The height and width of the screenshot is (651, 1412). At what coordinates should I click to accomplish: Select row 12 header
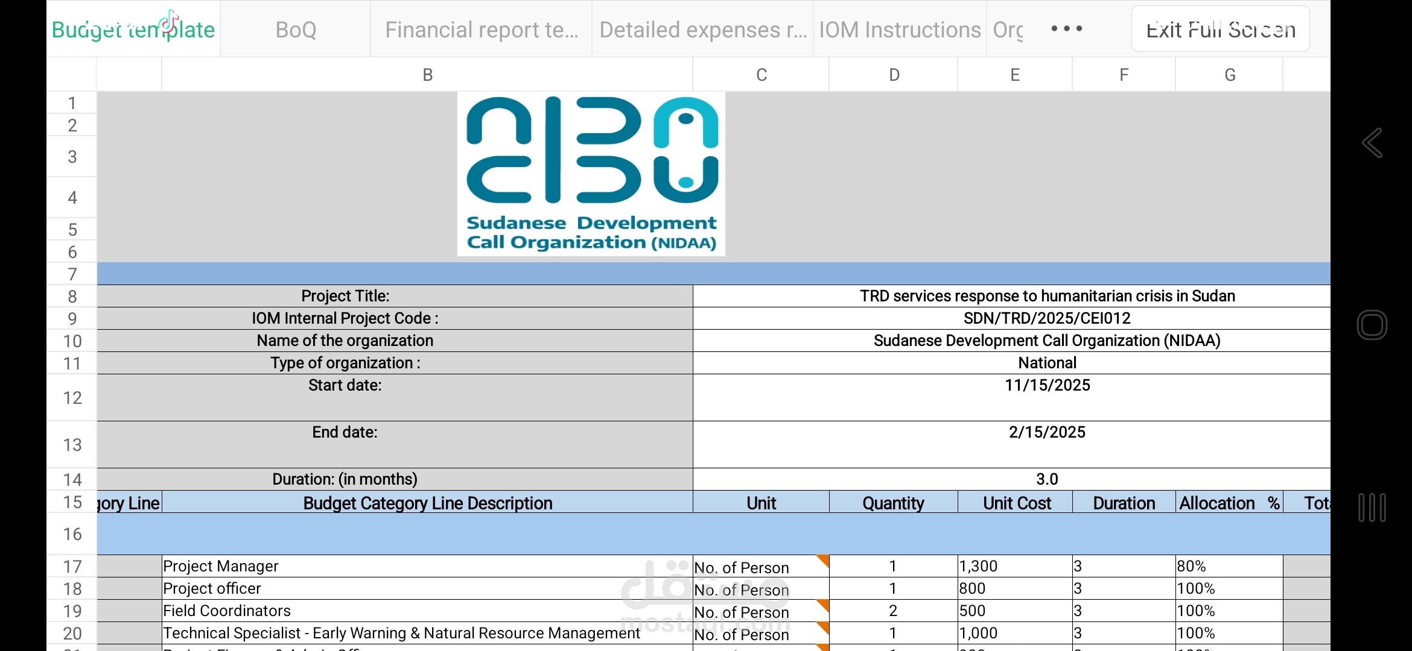tap(72, 398)
